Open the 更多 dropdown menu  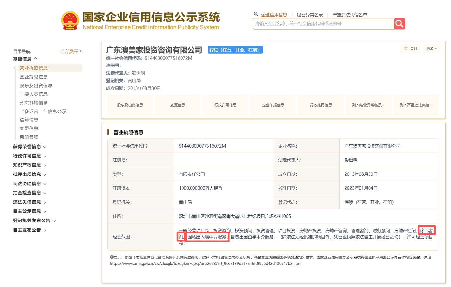pos(432,49)
